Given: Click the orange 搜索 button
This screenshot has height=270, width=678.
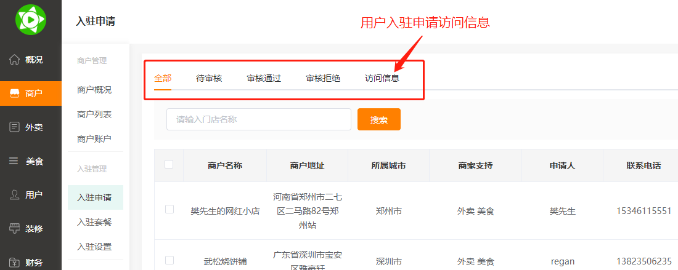Looking at the screenshot, I should coord(379,119).
